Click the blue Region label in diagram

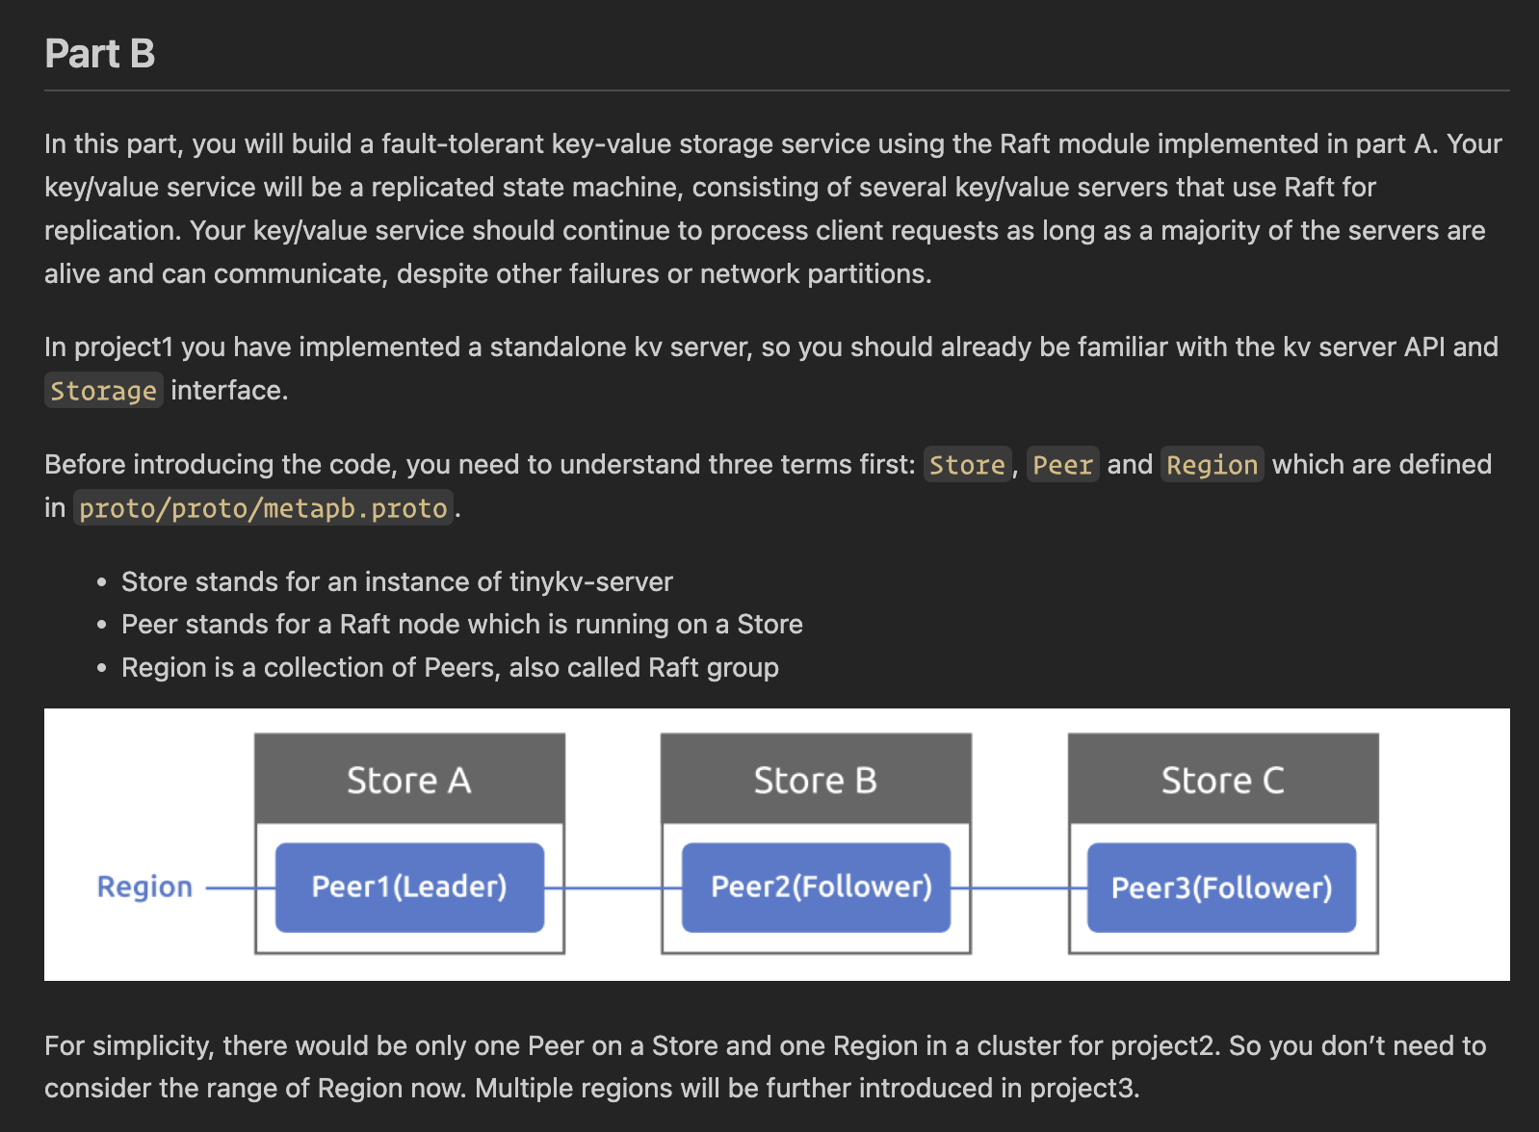tap(144, 887)
